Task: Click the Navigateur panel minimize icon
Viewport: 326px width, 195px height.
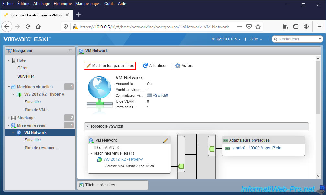Action: (70, 51)
